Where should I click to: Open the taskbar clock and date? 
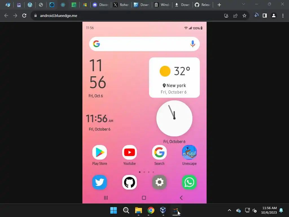(x=269, y=210)
